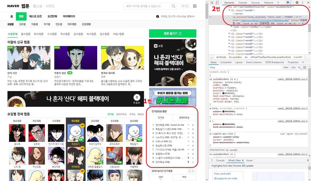Open DevTools settings gear
311x181 pixels.
pyautogui.click(x=297, y=3)
